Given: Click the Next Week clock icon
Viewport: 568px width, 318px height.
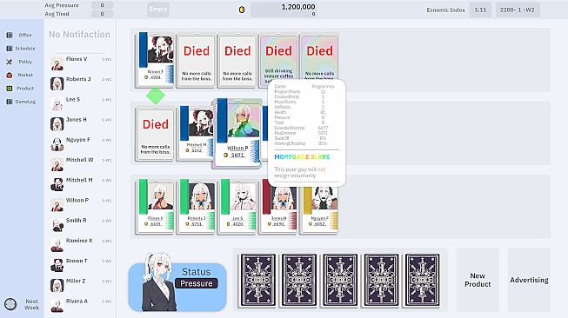Looking at the screenshot, I should 10,304.
